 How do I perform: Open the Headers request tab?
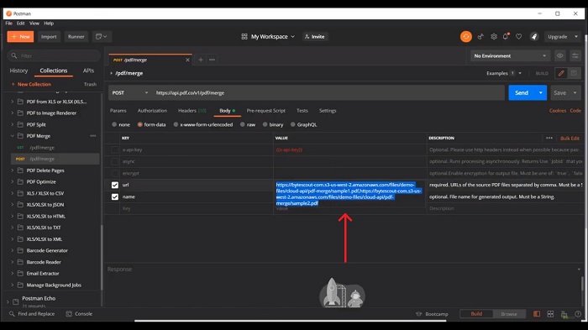192,111
